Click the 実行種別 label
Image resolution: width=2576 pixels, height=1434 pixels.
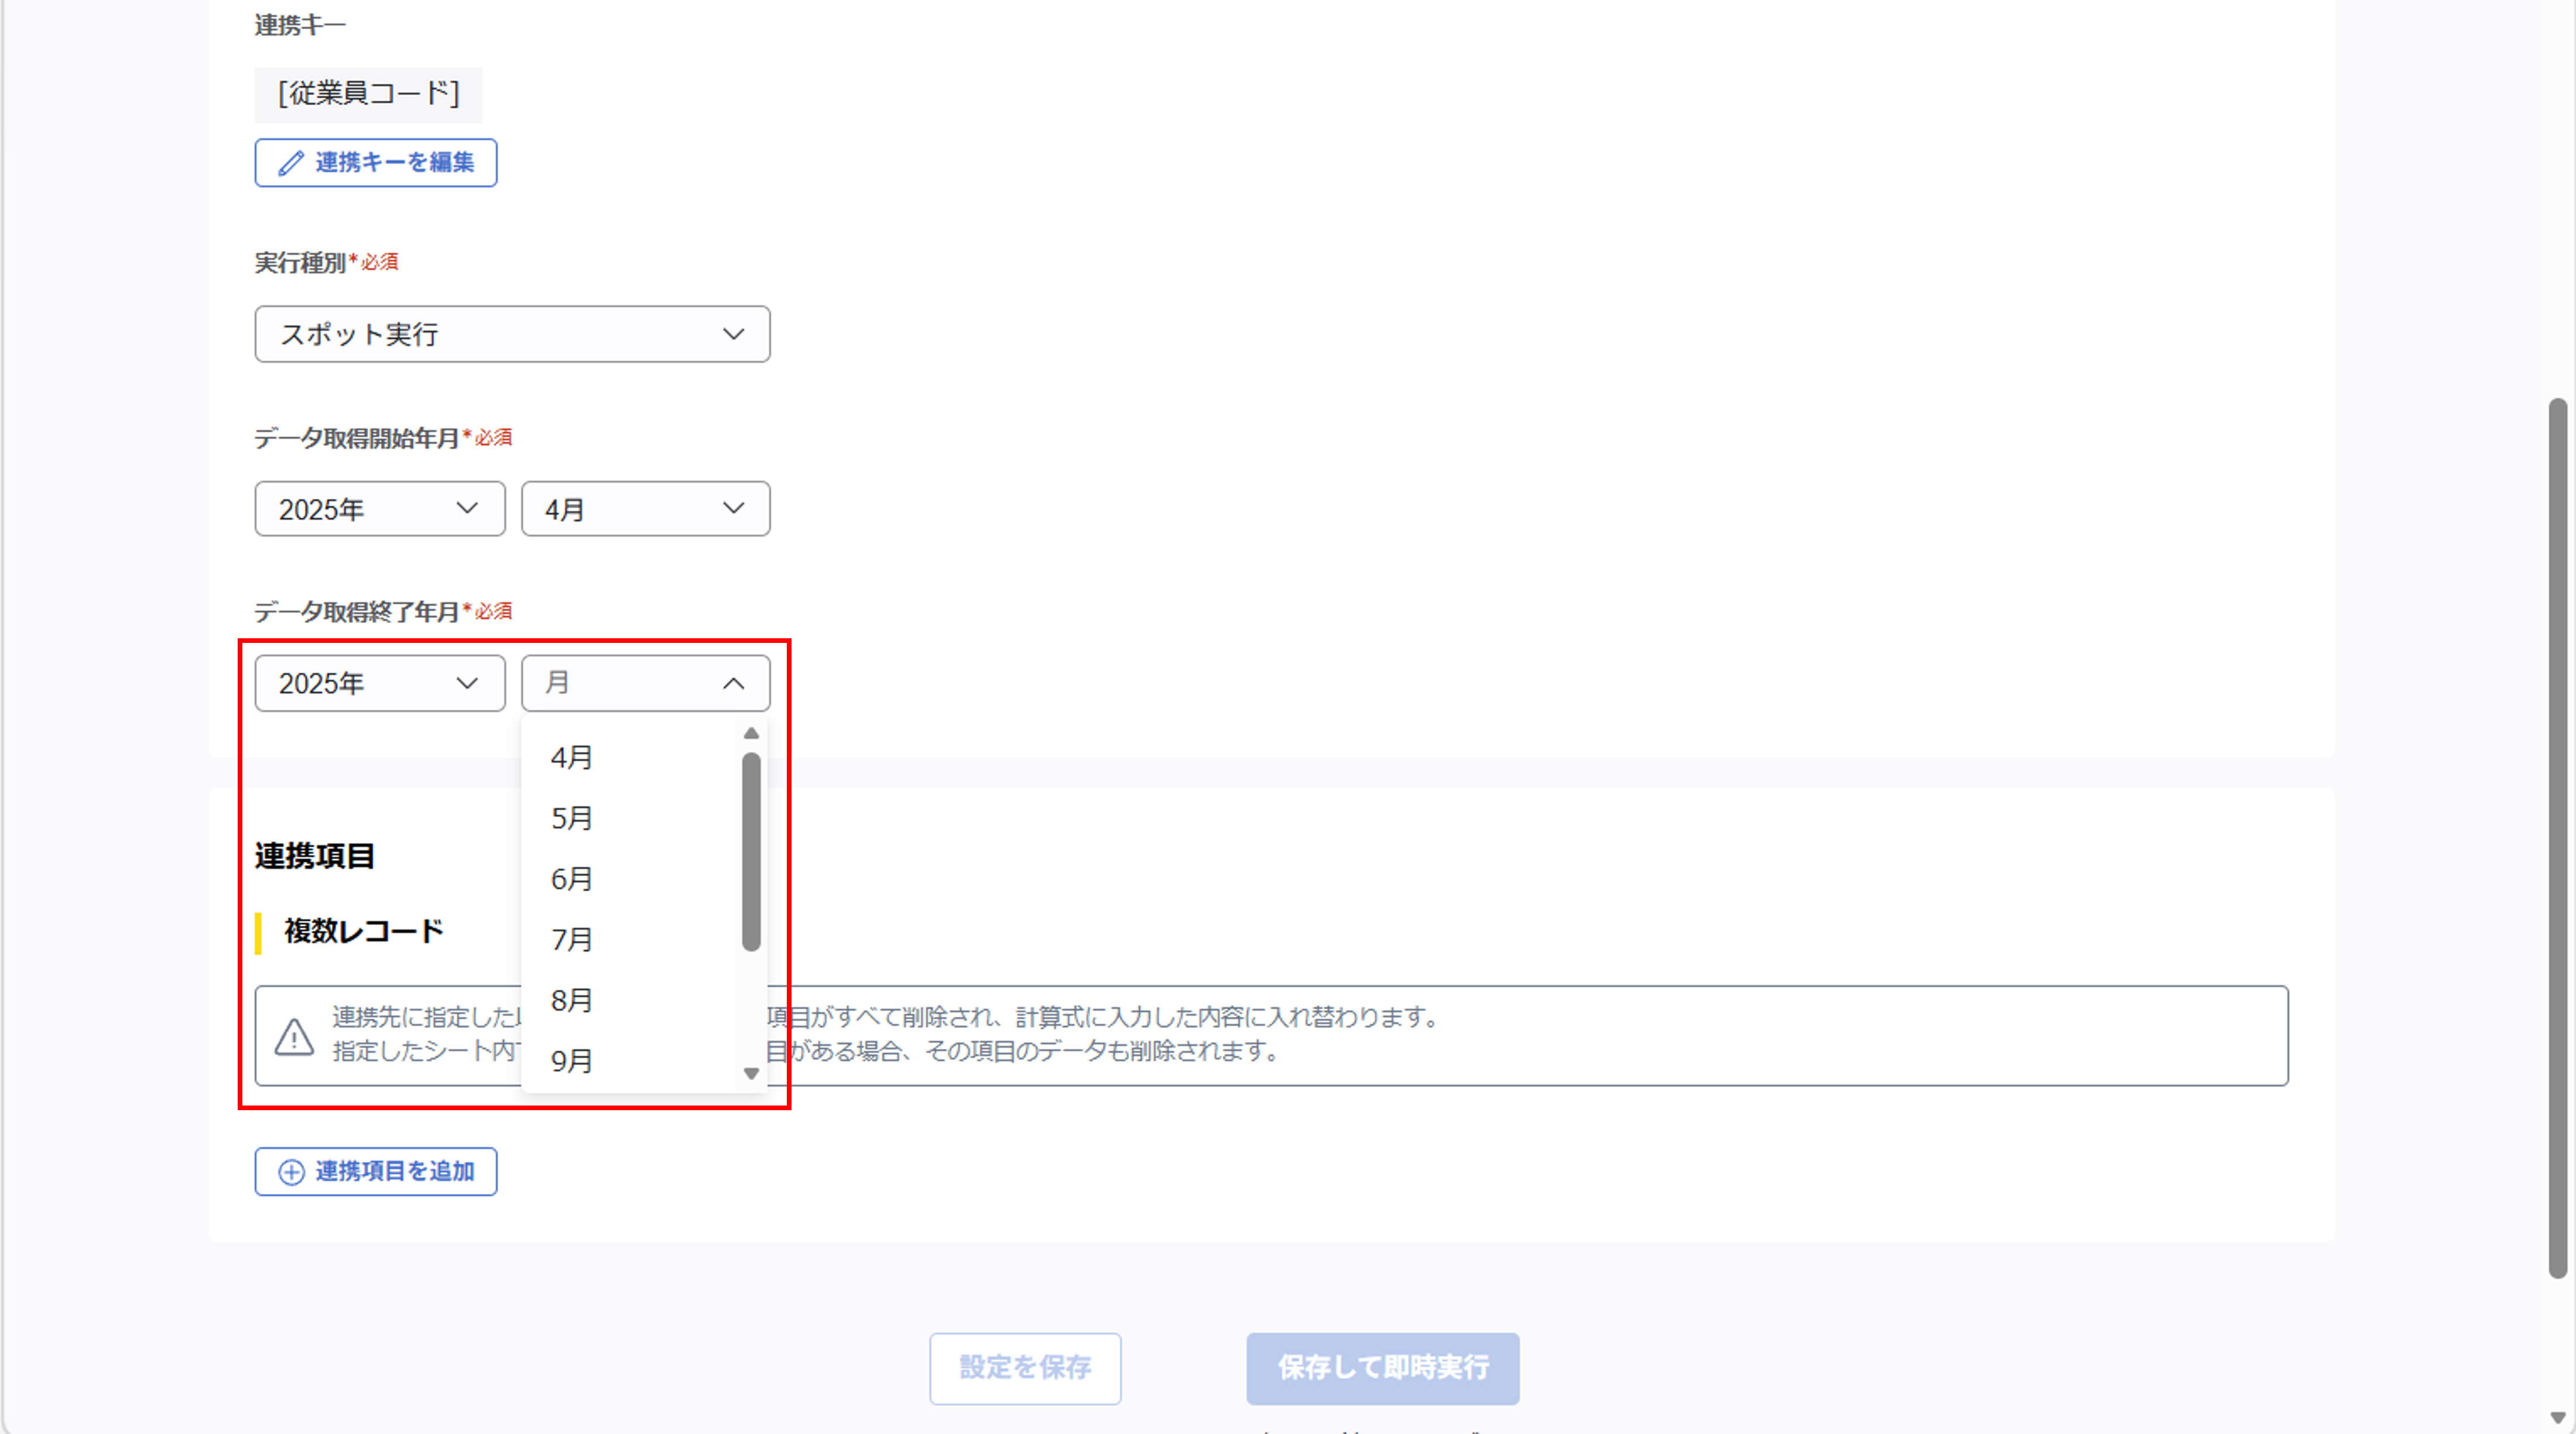[x=300, y=263]
